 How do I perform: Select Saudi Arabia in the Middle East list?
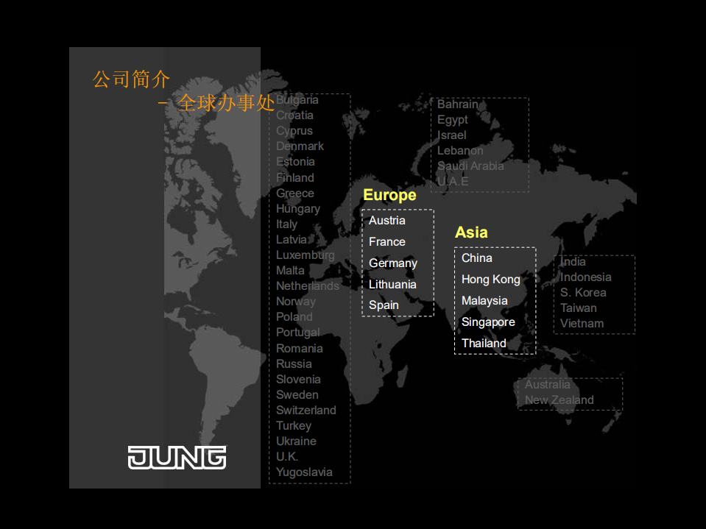[x=470, y=166]
